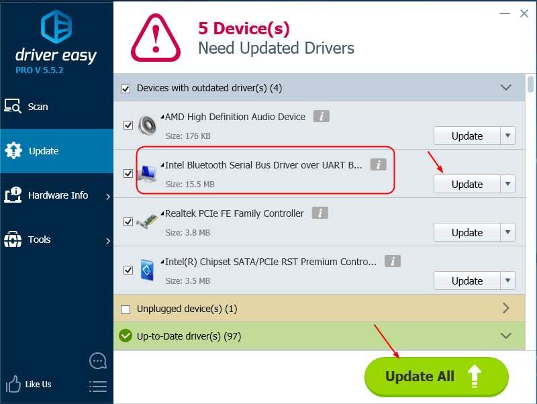This screenshot has height=404, width=537.
Task: Check the Unplugged device(s) checkbox
Action: click(x=126, y=309)
